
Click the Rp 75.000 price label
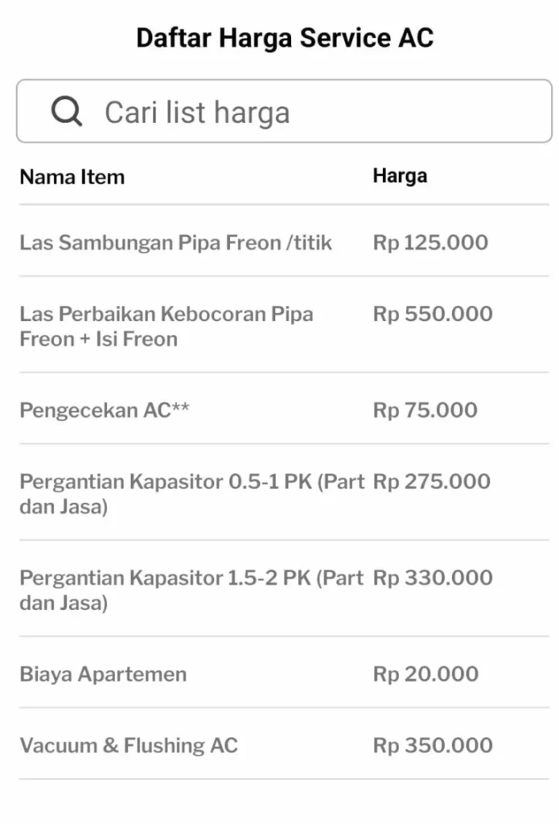(x=424, y=410)
